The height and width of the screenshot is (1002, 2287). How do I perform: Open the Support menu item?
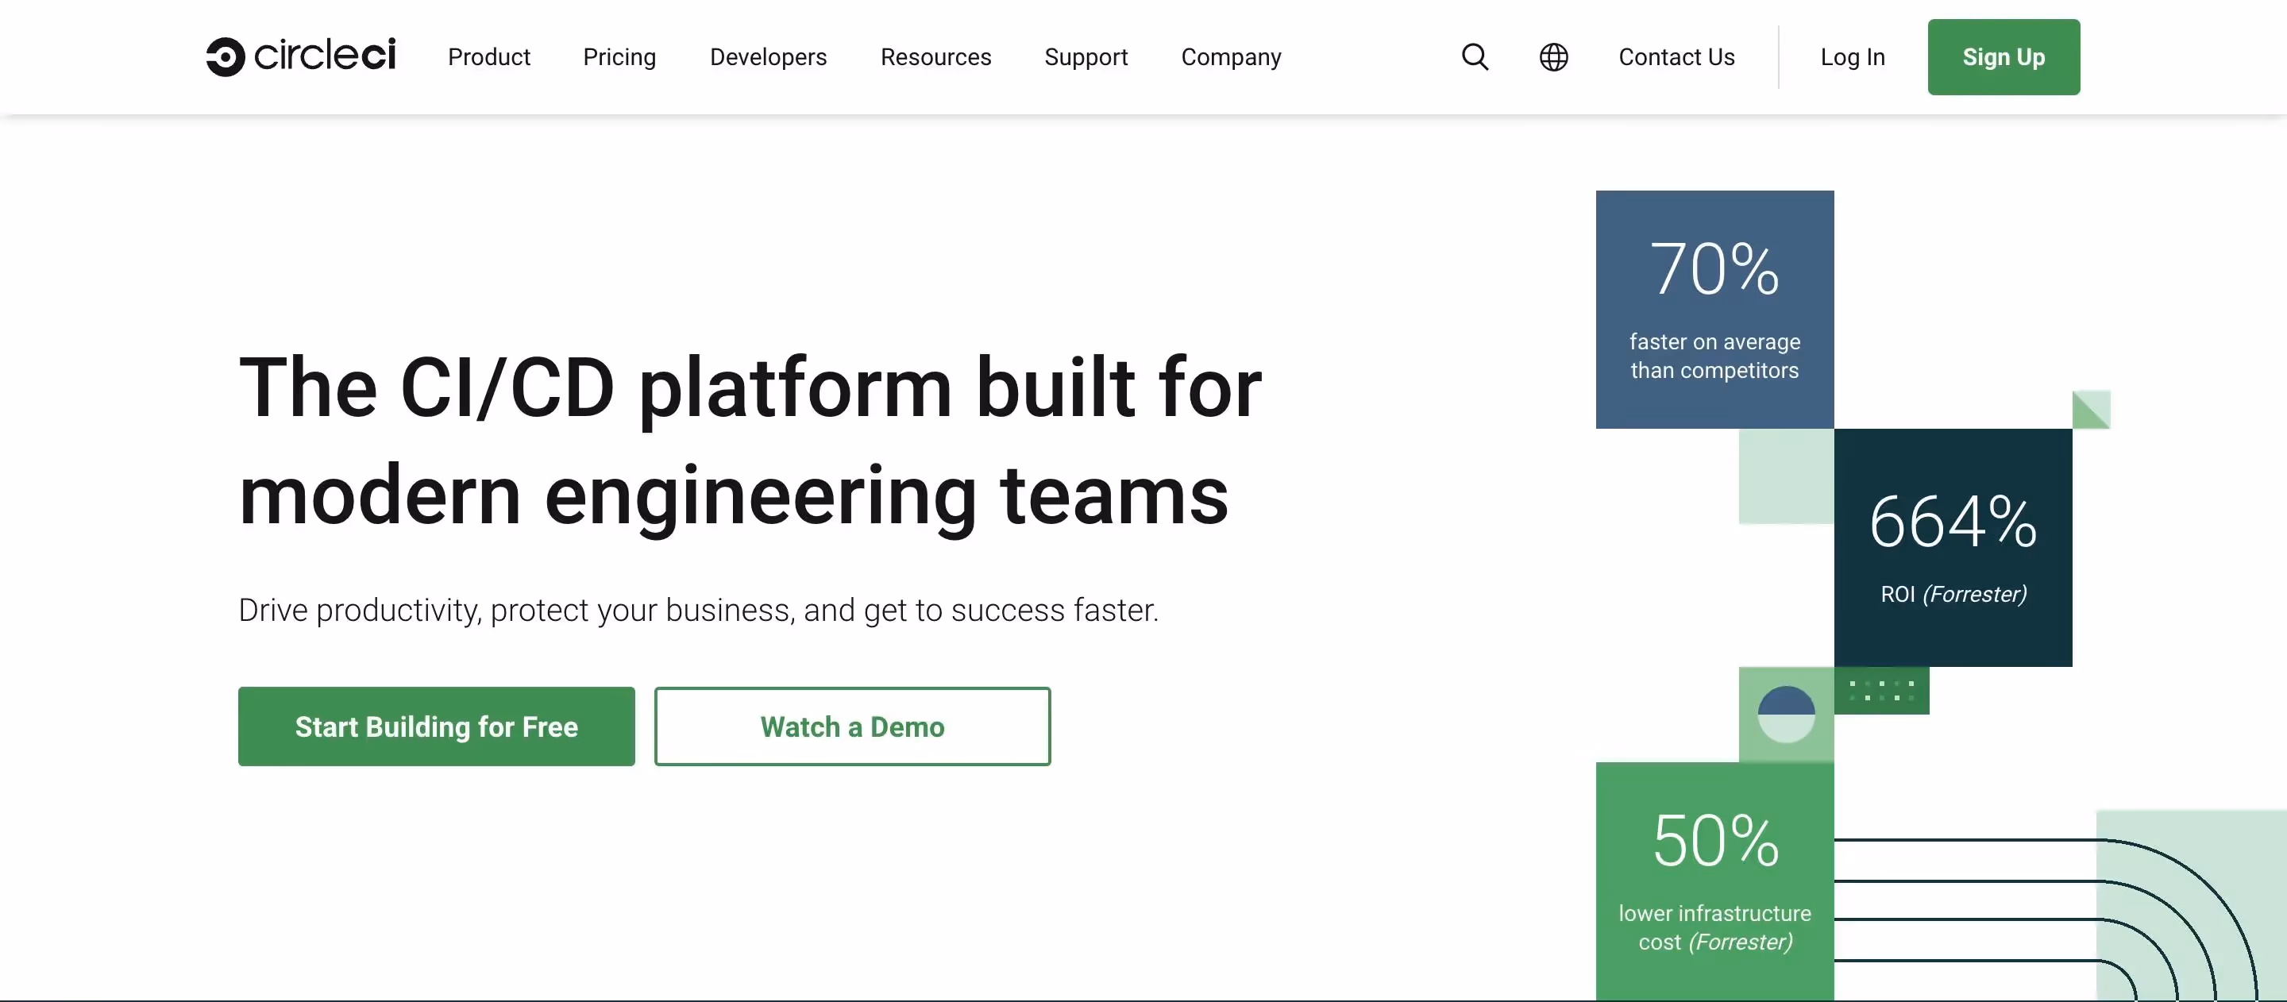tap(1086, 57)
